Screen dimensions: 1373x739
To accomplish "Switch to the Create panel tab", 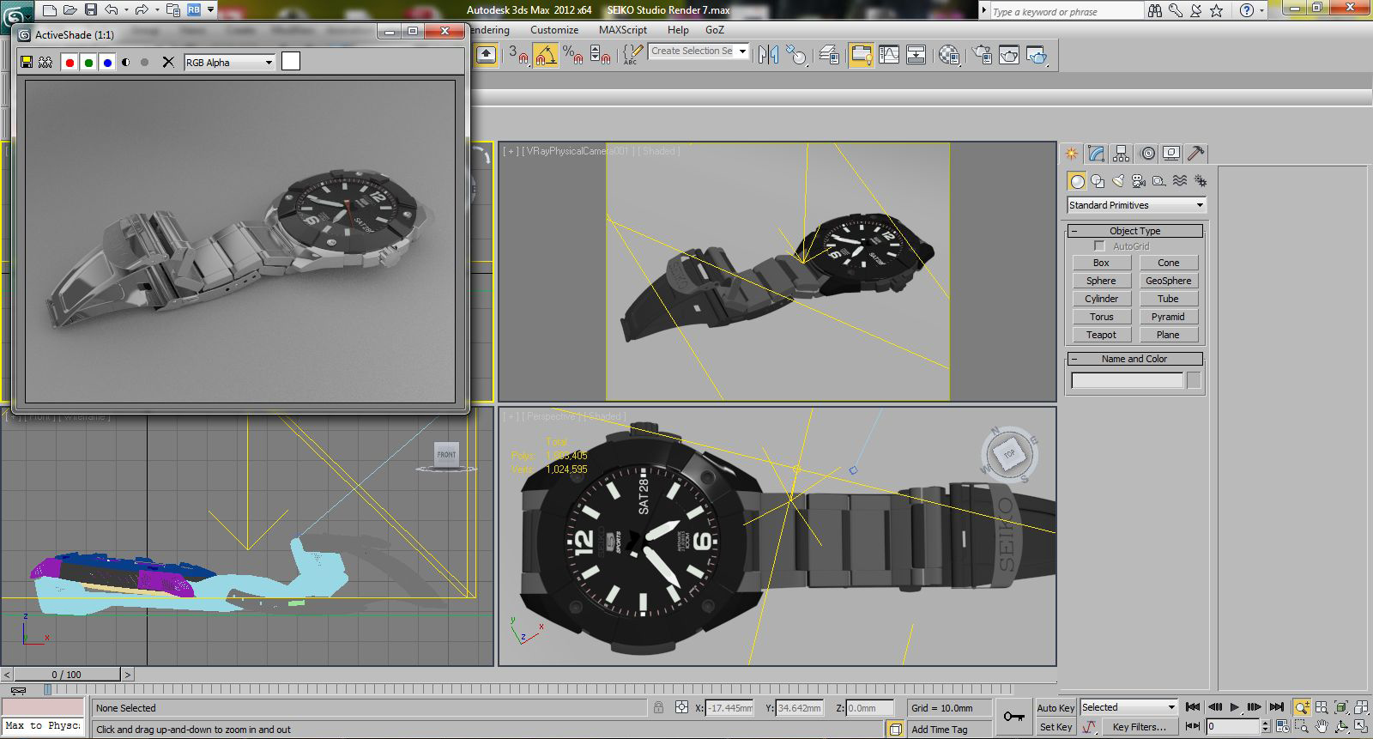I will point(1072,154).
